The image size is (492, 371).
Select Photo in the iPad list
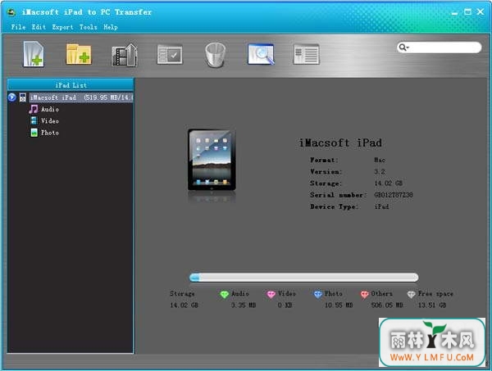tap(49, 133)
